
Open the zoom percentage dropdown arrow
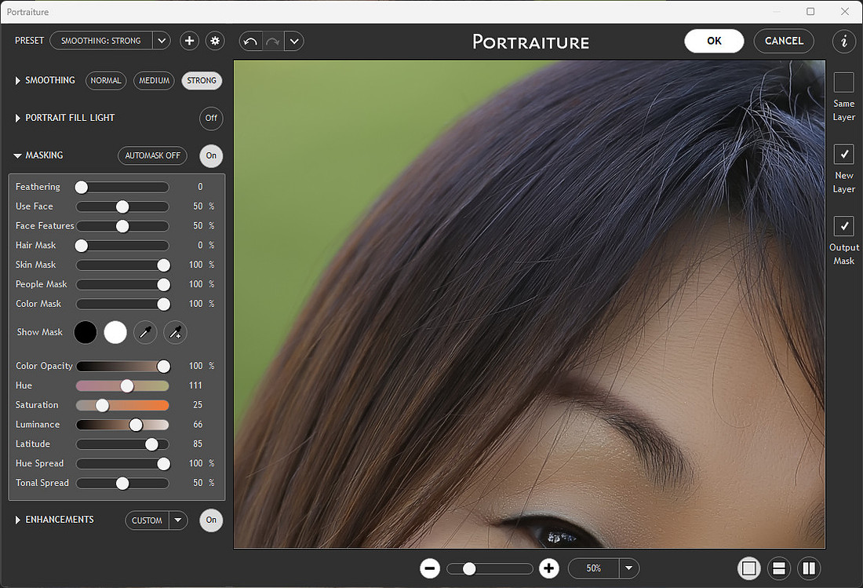tap(628, 568)
